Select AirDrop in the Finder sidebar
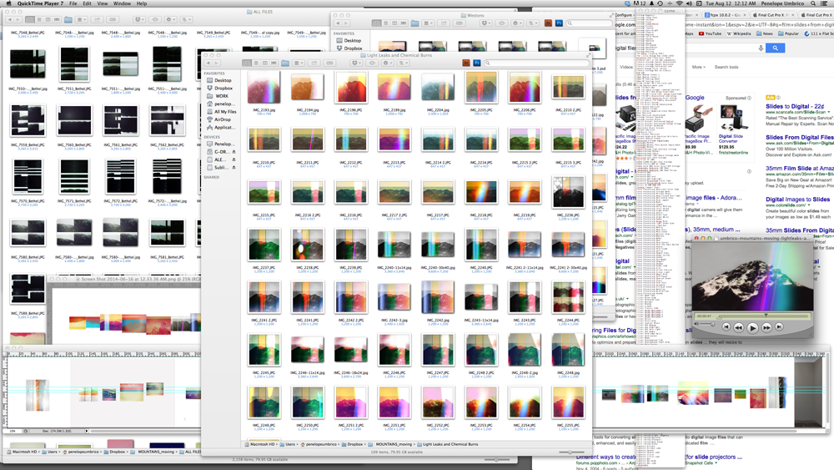Image resolution: width=834 pixels, height=470 pixels. (222, 119)
